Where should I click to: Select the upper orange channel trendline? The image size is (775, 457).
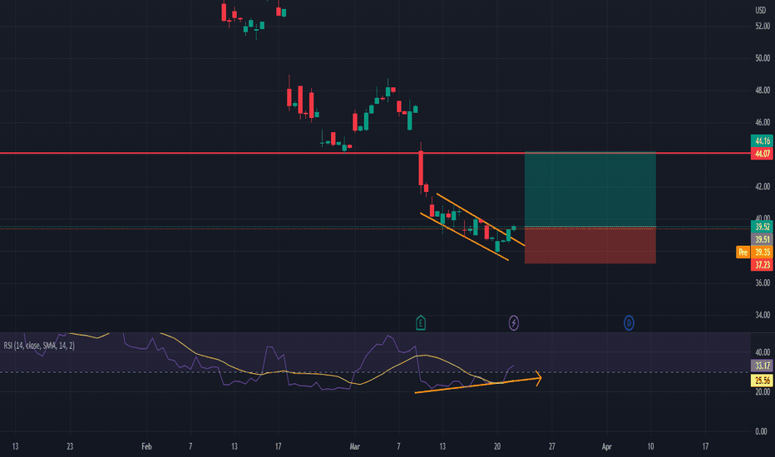tap(481, 219)
